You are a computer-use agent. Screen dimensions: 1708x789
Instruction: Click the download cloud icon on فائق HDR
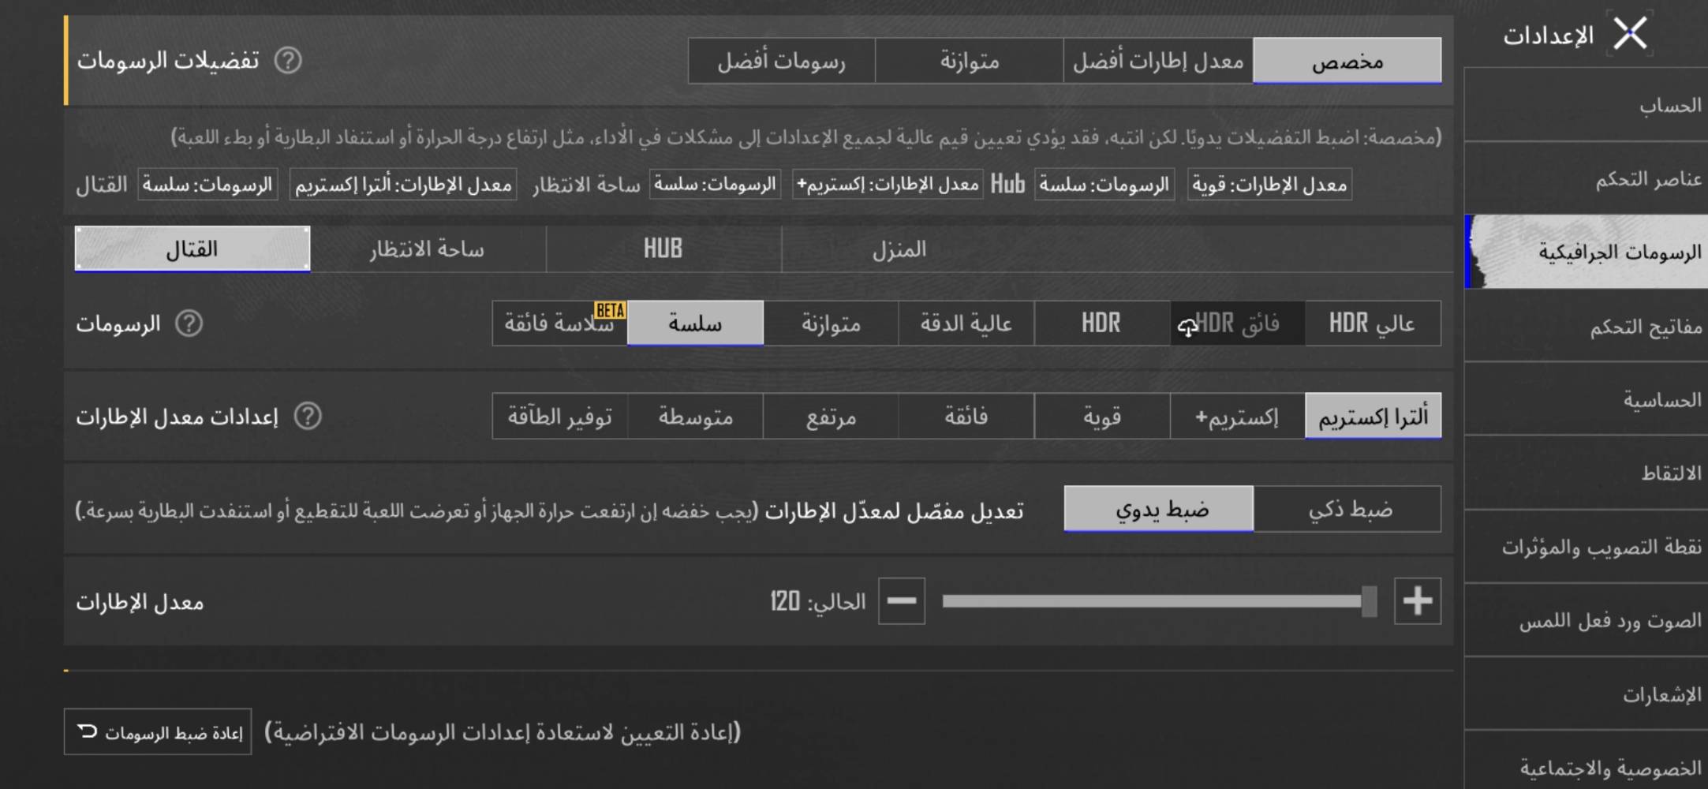(x=1187, y=326)
